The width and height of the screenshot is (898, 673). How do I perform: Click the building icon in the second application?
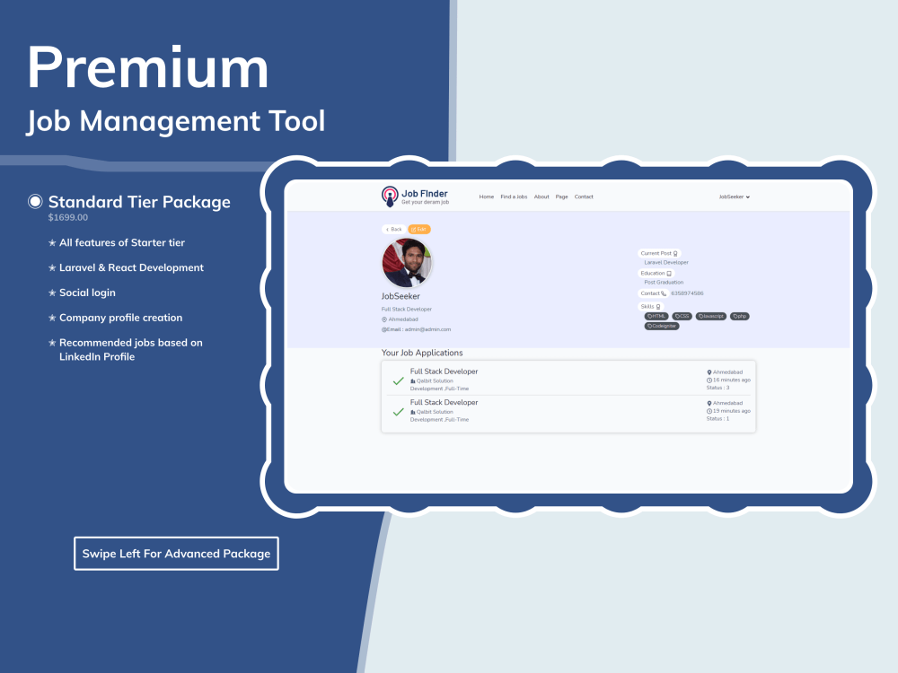pos(413,412)
